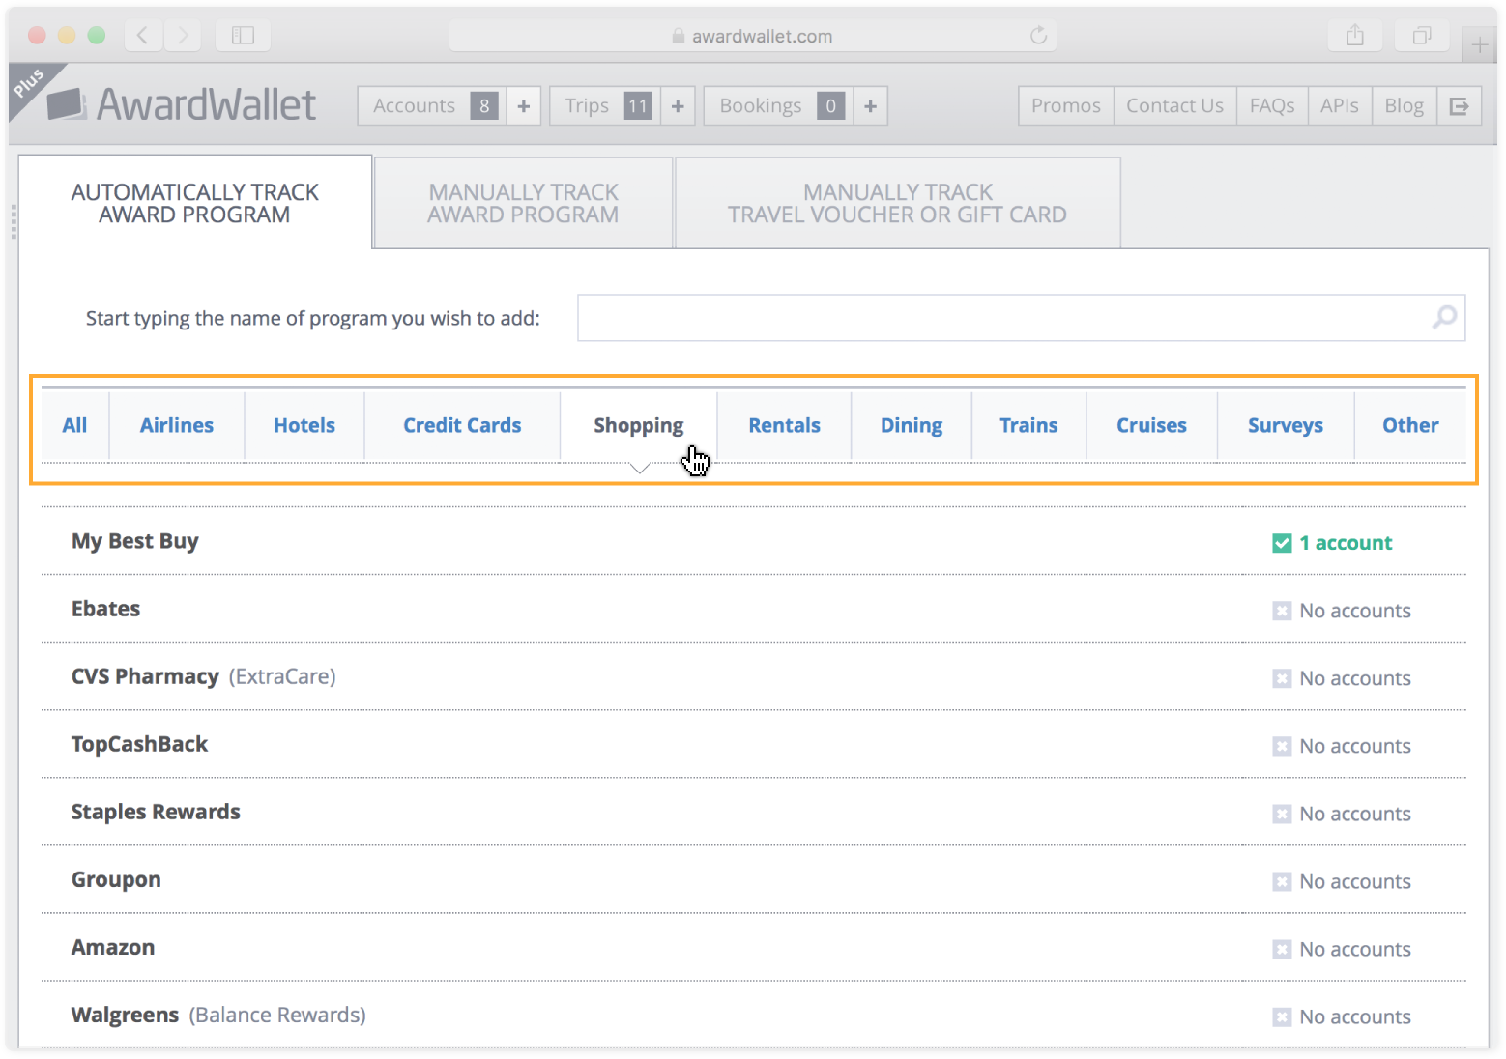Click the Trips count badge 11
1506x1059 pixels.
638,105
